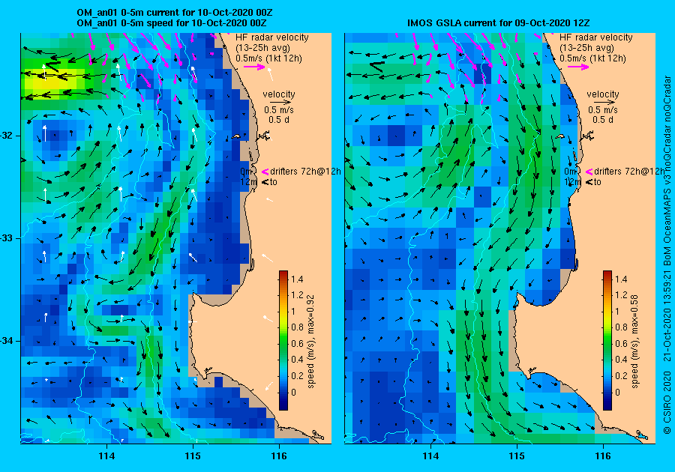Click black velocity scale arrow on right map
The height and width of the screenshot is (472, 675).
[x=604, y=103]
